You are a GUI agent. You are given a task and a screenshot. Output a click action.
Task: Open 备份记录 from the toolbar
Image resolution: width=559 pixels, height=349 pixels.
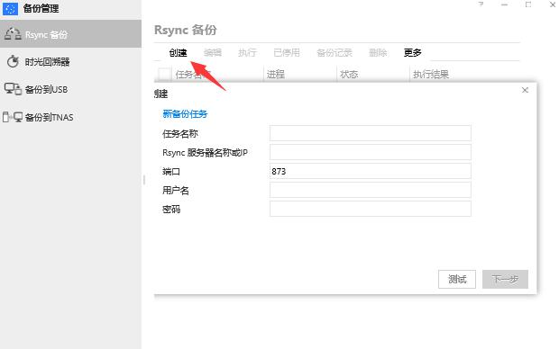click(334, 53)
